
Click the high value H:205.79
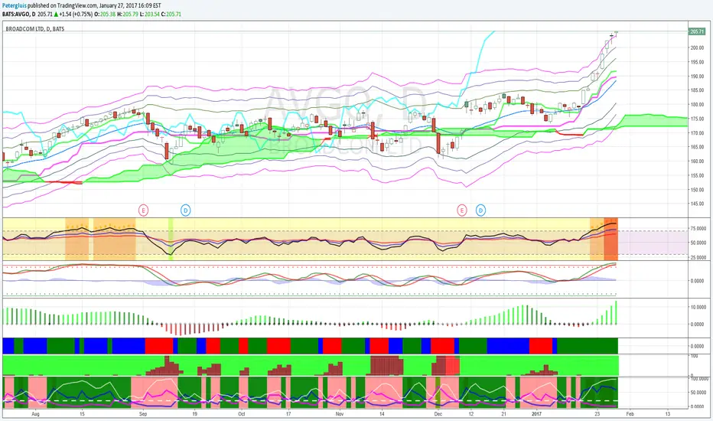[127, 14]
